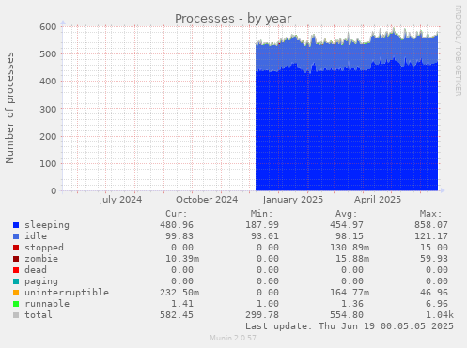
Task: Click idle average value 98.15
Action: tap(350, 236)
